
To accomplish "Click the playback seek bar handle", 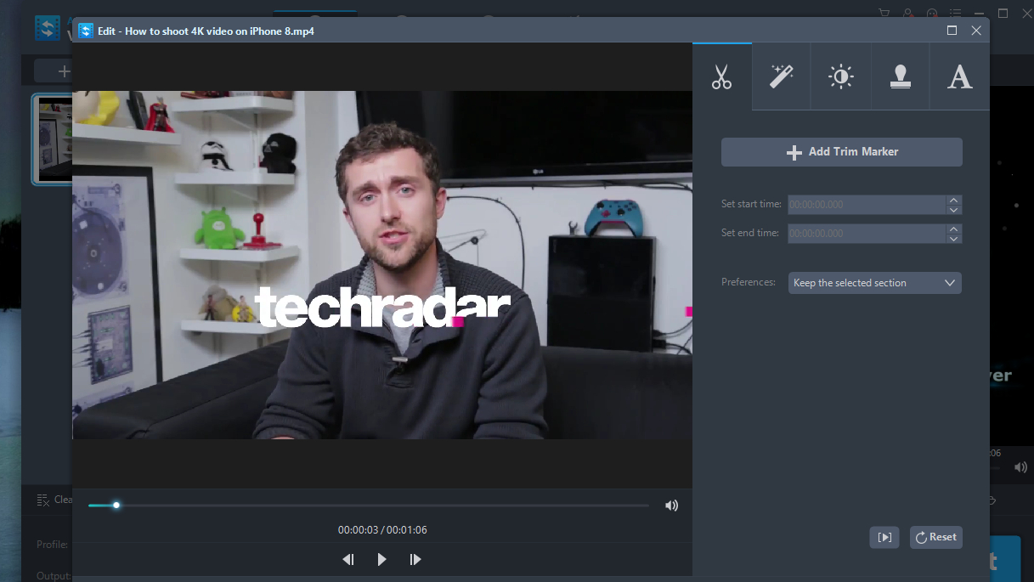I will (116, 506).
